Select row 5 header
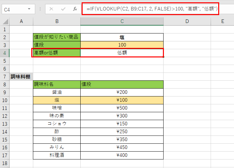 5,61
